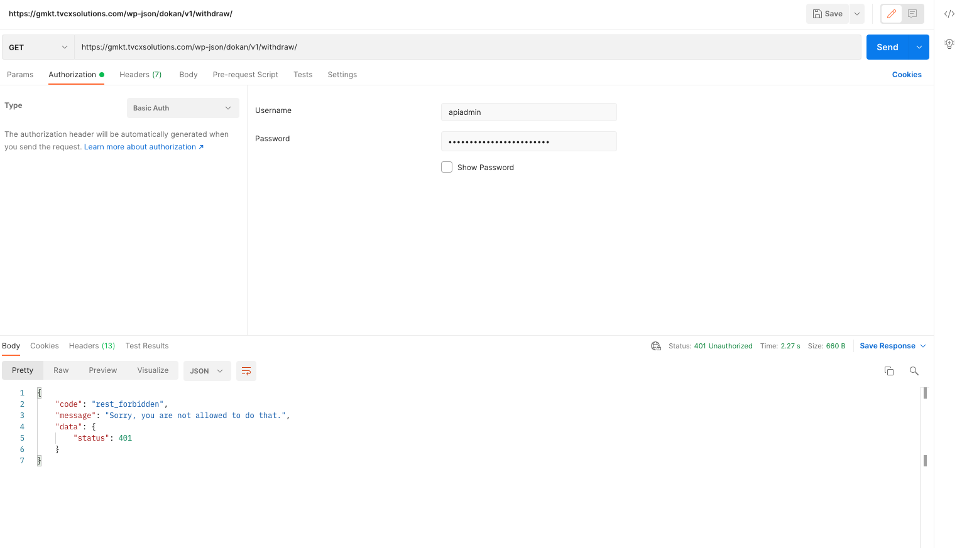Click the Username input field
The height and width of the screenshot is (548, 962).
pos(529,112)
